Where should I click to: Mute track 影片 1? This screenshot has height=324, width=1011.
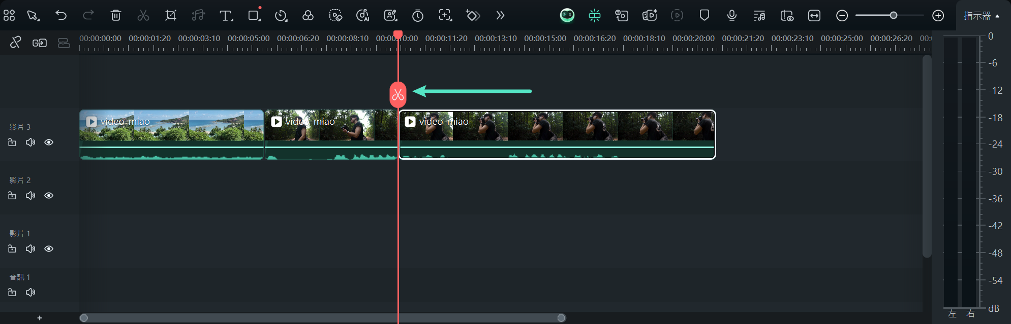click(30, 249)
